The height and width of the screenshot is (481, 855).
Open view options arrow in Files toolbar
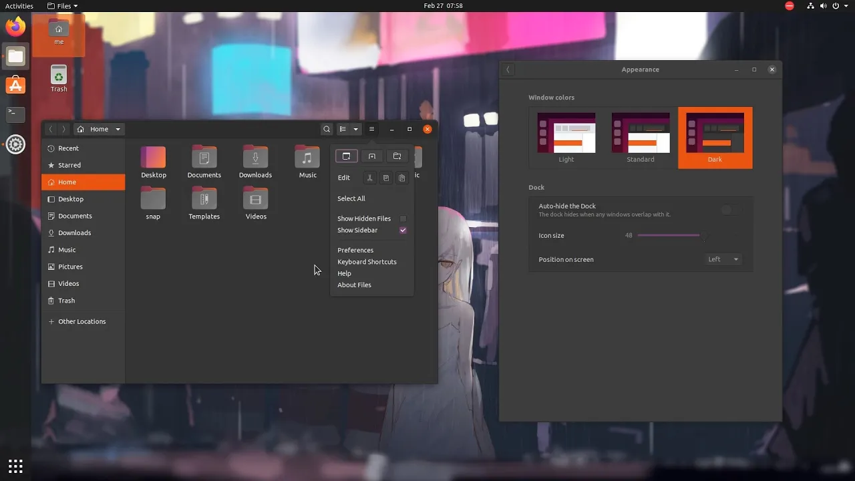click(x=356, y=129)
